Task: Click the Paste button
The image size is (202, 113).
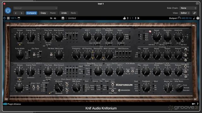Action: point(53,13)
